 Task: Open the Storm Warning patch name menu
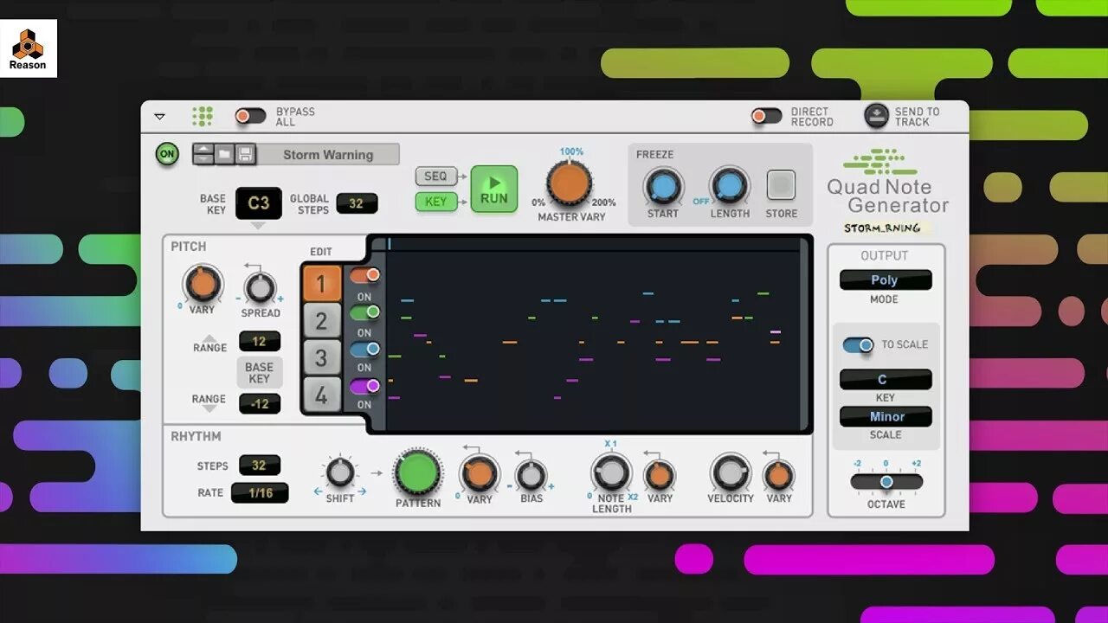click(328, 154)
